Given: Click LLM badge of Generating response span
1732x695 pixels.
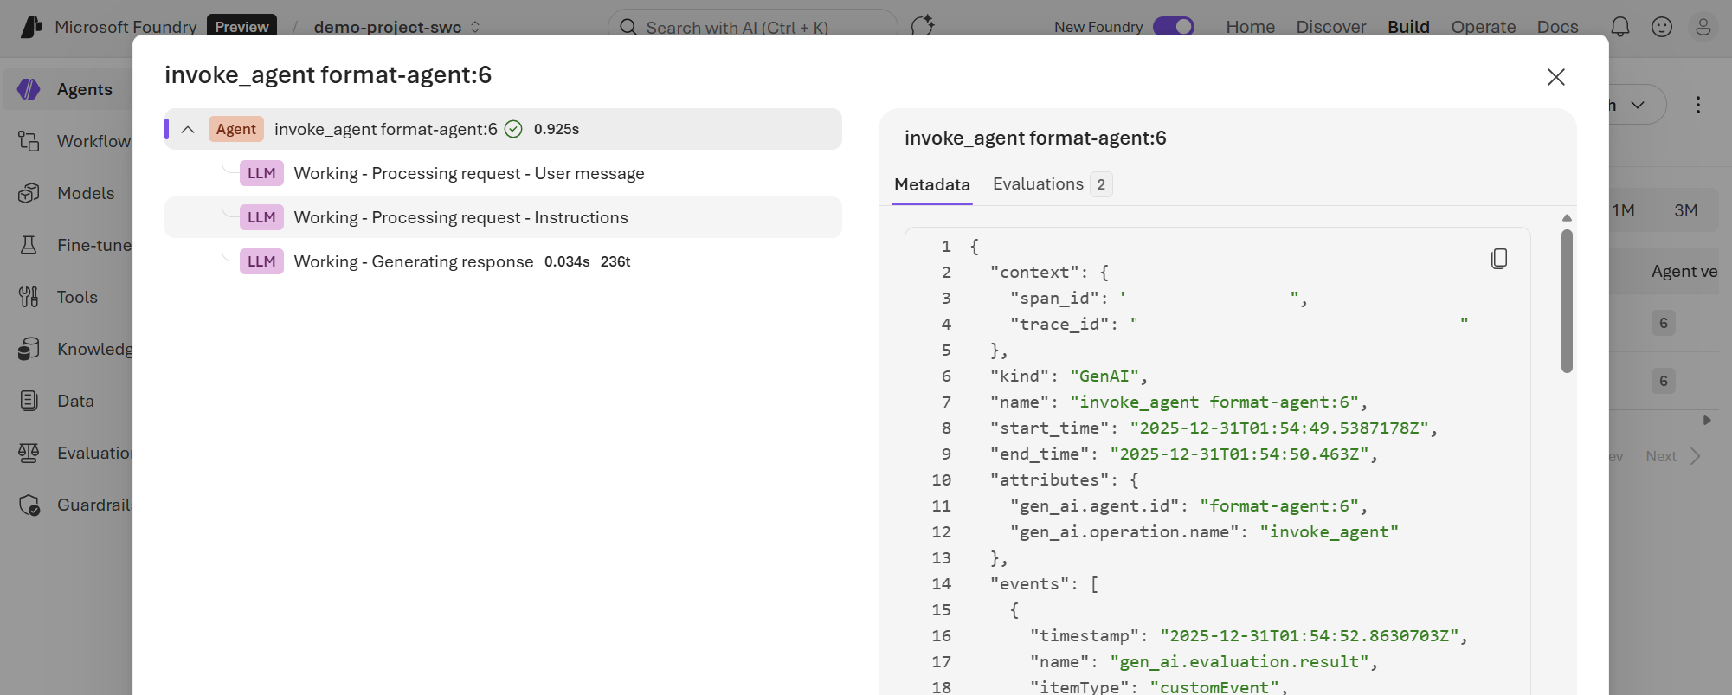Looking at the screenshot, I should 261,261.
